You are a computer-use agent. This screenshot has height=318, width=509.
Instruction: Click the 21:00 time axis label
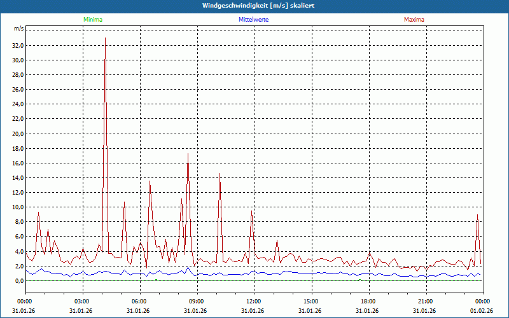click(426, 301)
